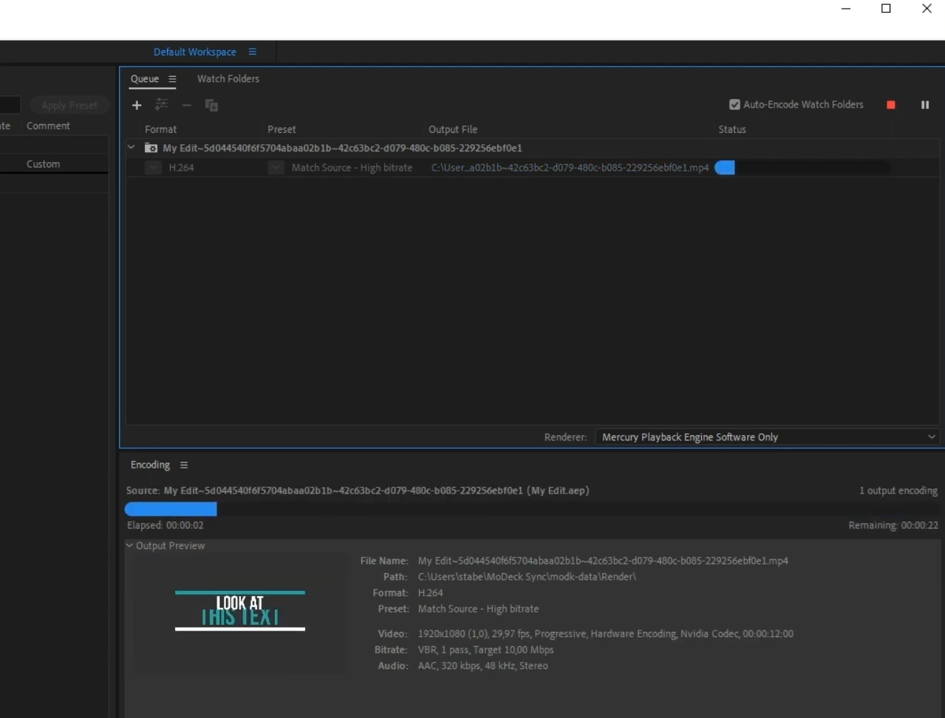Disable Auto-Encode Watch Folders

pyautogui.click(x=735, y=104)
